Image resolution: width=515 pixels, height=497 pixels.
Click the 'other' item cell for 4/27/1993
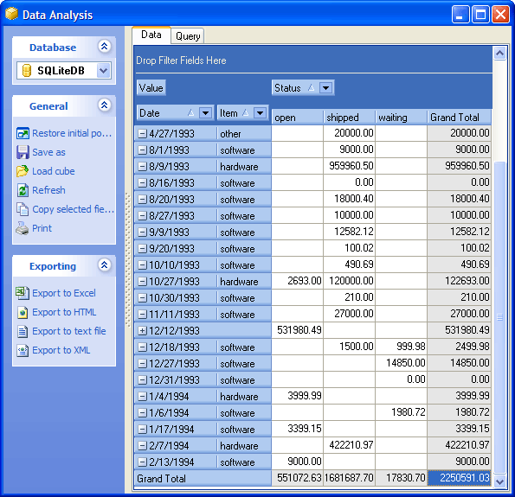[x=244, y=133]
